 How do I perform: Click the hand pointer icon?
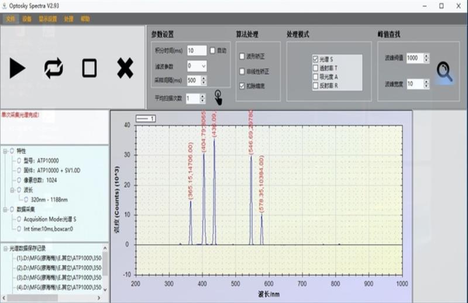point(218,95)
